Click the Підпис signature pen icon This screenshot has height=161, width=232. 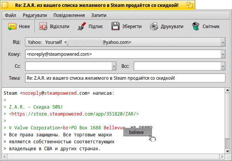[82, 27]
